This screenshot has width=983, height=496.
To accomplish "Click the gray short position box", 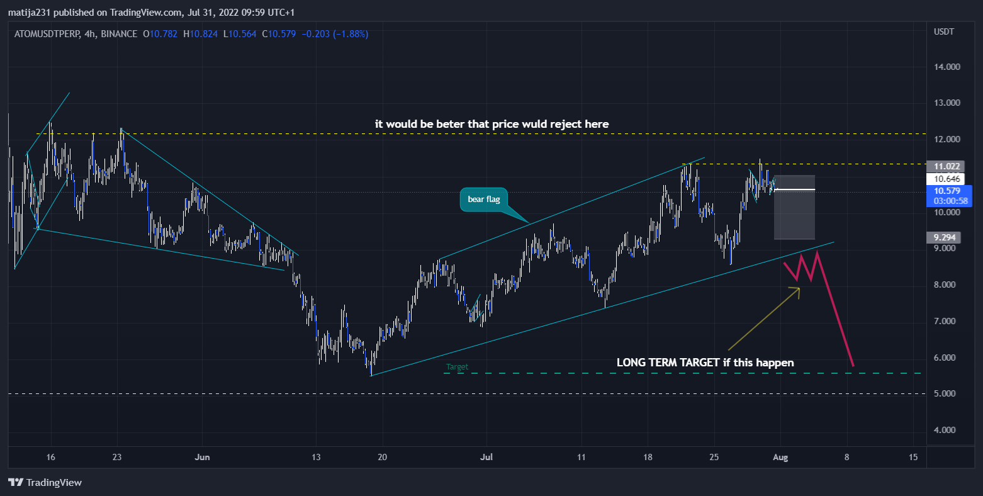I will point(794,207).
